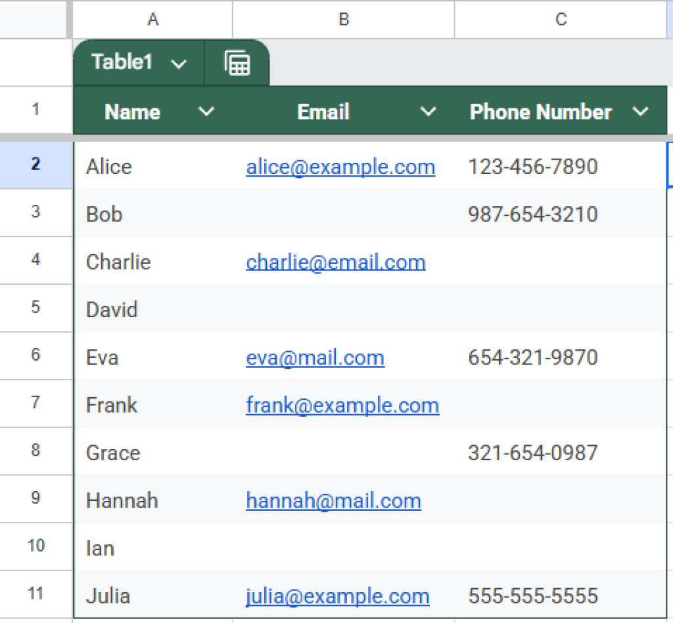The image size is (673, 623).
Task: Select column C header
Action: [x=560, y=20]
